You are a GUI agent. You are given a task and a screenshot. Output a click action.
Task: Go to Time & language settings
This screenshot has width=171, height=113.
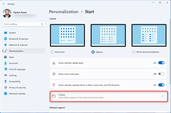click(x=24, y=69)
